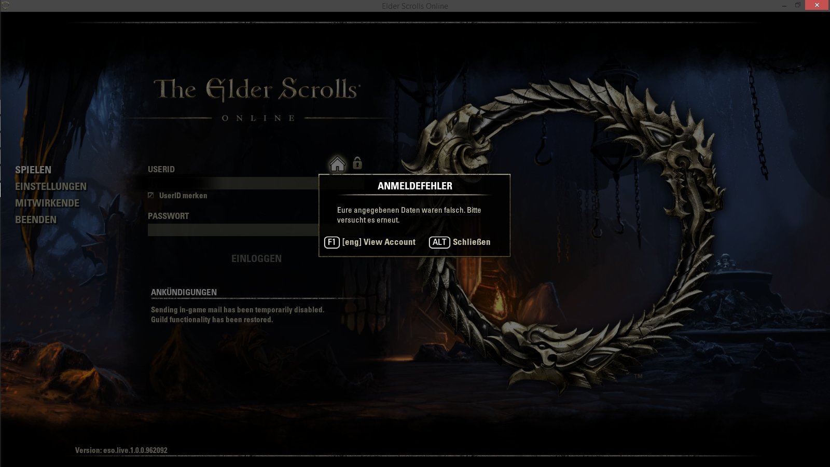830x467 pixels.
Task: Click the app icon in the title bar
Action: tap(5, 5)
